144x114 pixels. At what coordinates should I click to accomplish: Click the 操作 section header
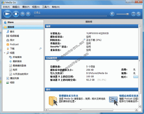pos(92,90)
